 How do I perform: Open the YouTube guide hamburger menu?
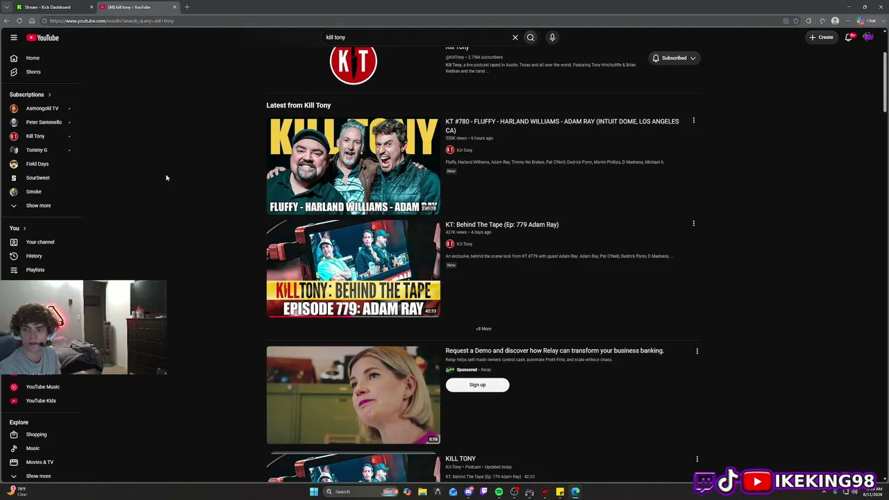pyautogui.click(x=13, y=37)
